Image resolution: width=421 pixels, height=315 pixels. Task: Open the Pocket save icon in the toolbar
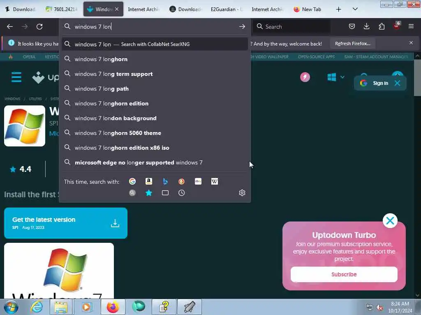click(x=352, y=26)
